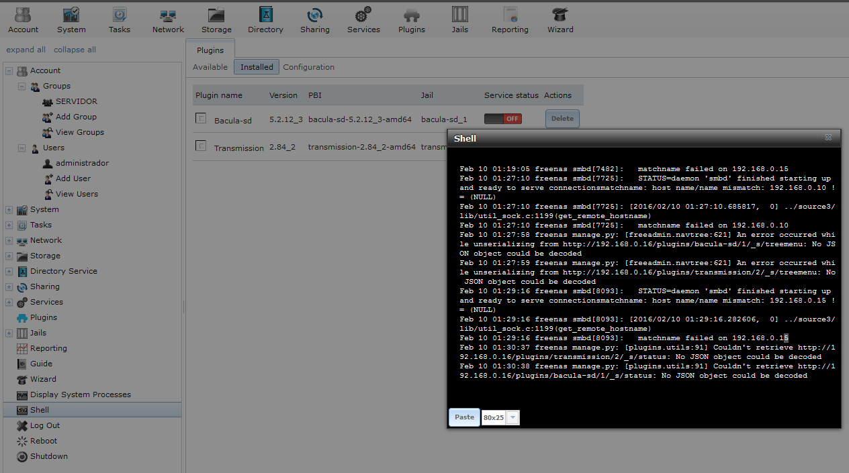849x473 pixels.
Task: Open Reporting in the sidebar tree
Action: tap(48, 348)
